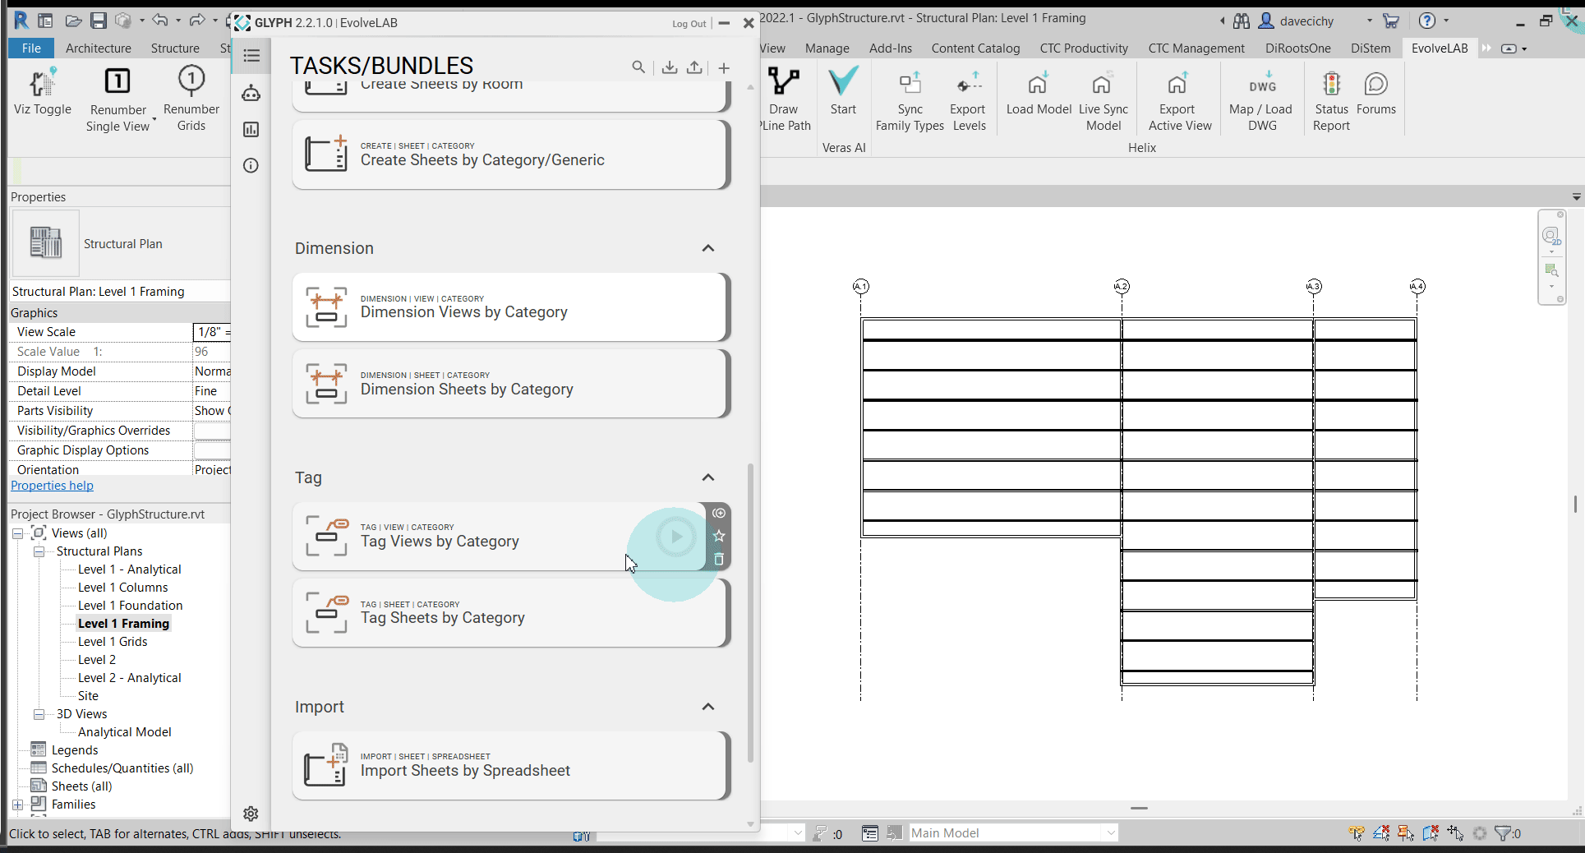Open the Properties help link
Screen dimensions: 1585x853
tap(52, 485)
